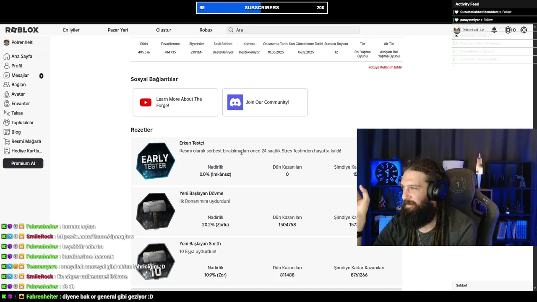Click the subscribers goal progress bar
This screenshot has width=537, height=302.
[262, 8]
